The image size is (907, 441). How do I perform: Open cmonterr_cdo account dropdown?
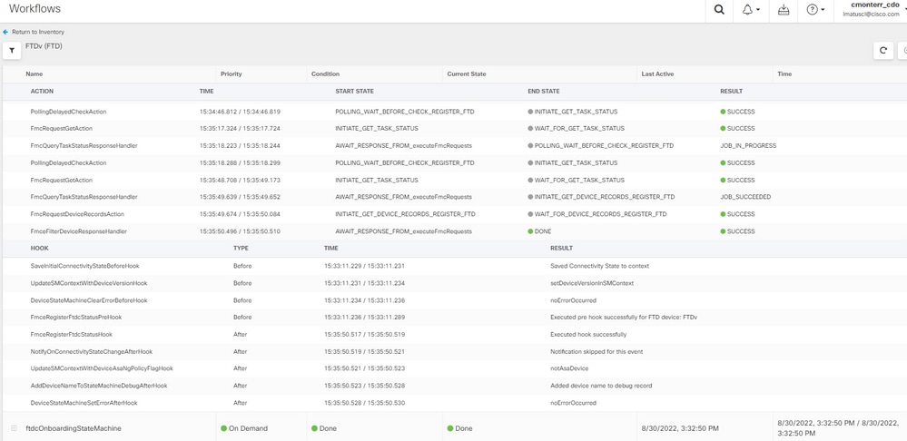pos(873,9)
